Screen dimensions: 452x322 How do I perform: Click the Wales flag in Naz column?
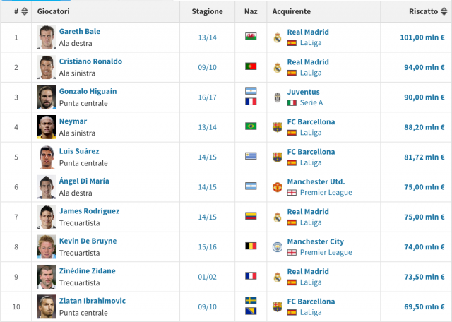tap(251, 36)
